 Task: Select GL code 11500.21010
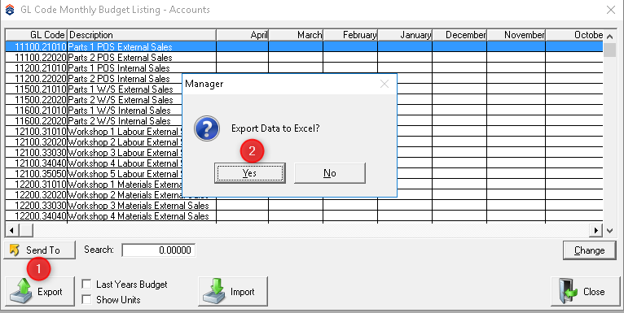(x=40, y=89)
